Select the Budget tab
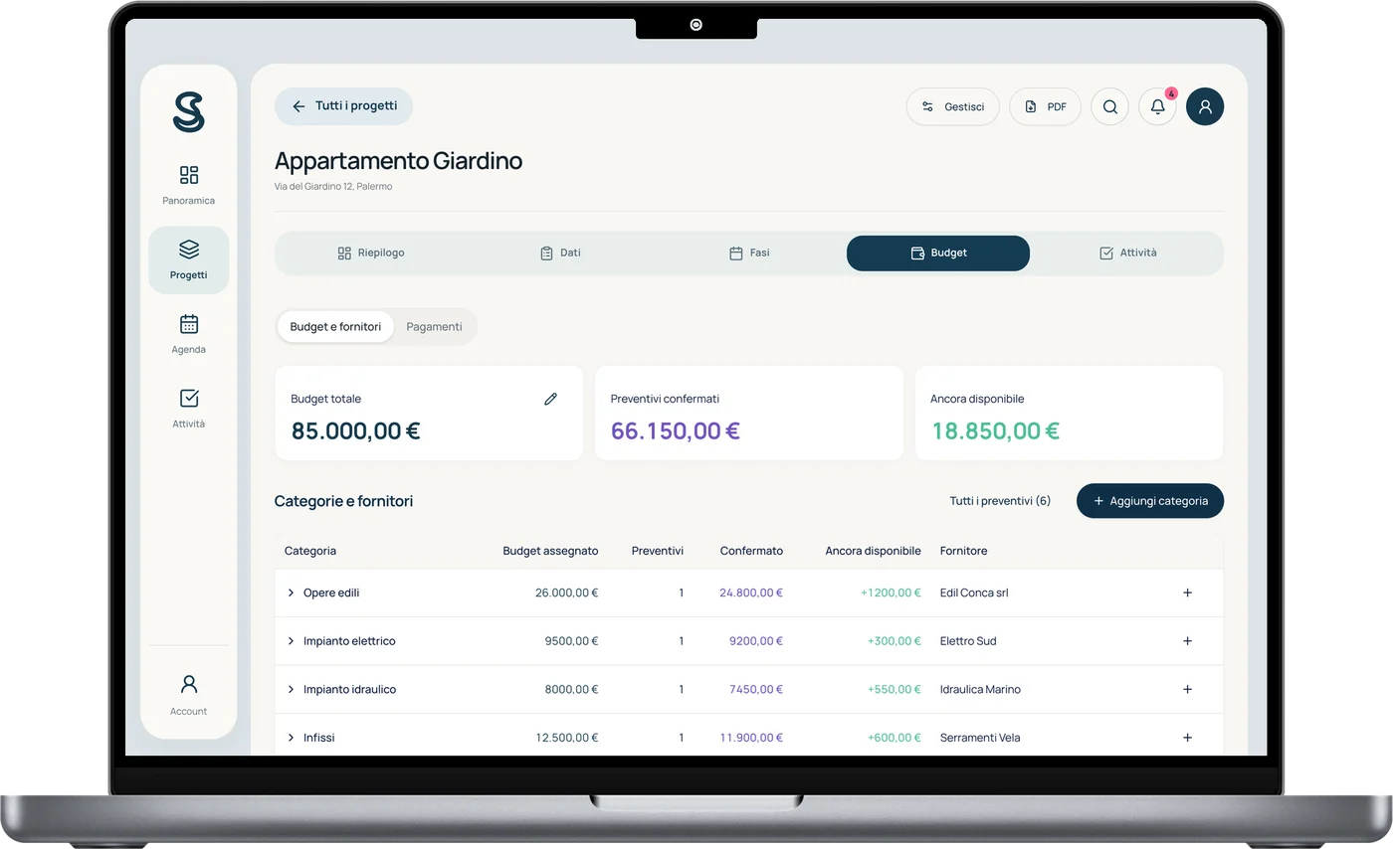Image resolution: width=1393 pixels, height=849 pixels. click(938, 254)
